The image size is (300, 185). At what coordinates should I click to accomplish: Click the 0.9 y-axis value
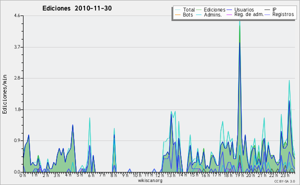pyautogui.click(x=17, y=141)
